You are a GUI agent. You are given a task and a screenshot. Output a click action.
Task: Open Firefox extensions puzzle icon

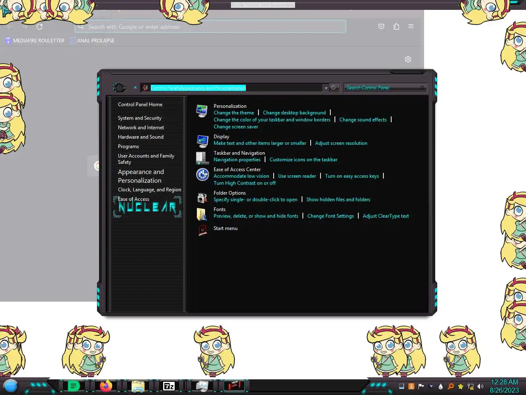coord(396,26)
